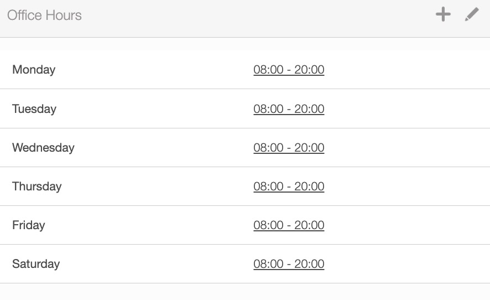Choose the Friday day label
This screenshot has height=300, width=490.
coord(29,225)
